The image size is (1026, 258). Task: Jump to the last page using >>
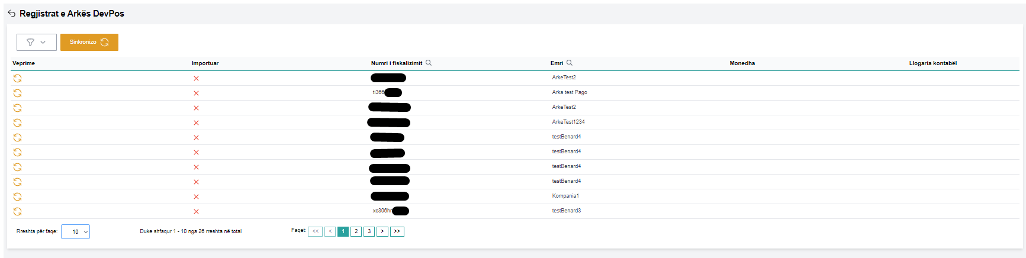point(397,231)
